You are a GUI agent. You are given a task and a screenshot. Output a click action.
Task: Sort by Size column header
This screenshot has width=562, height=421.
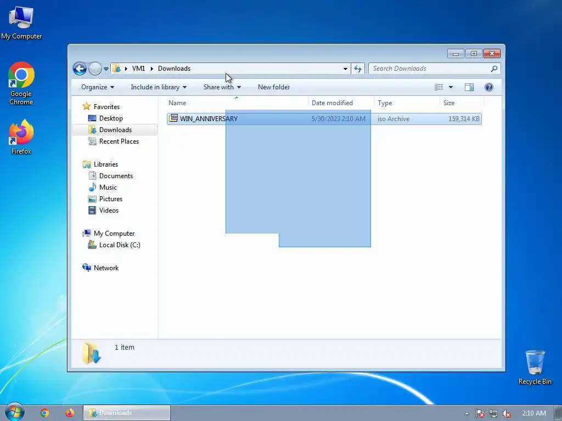(462, 103)
